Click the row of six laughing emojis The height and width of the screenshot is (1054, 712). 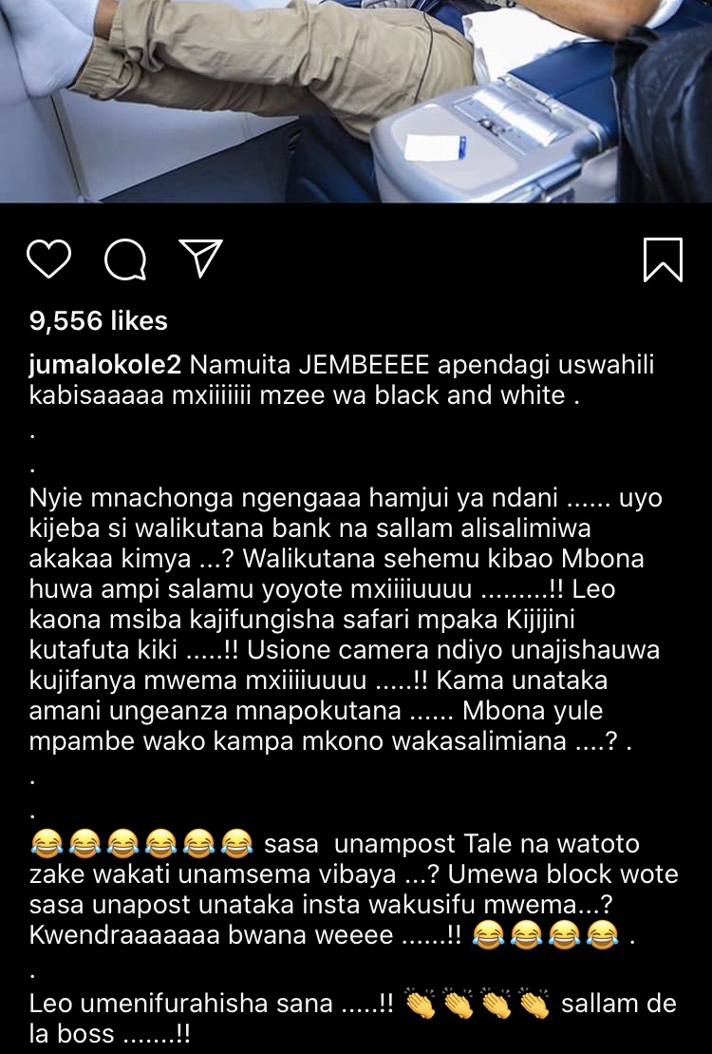click(x=141, y=843)
